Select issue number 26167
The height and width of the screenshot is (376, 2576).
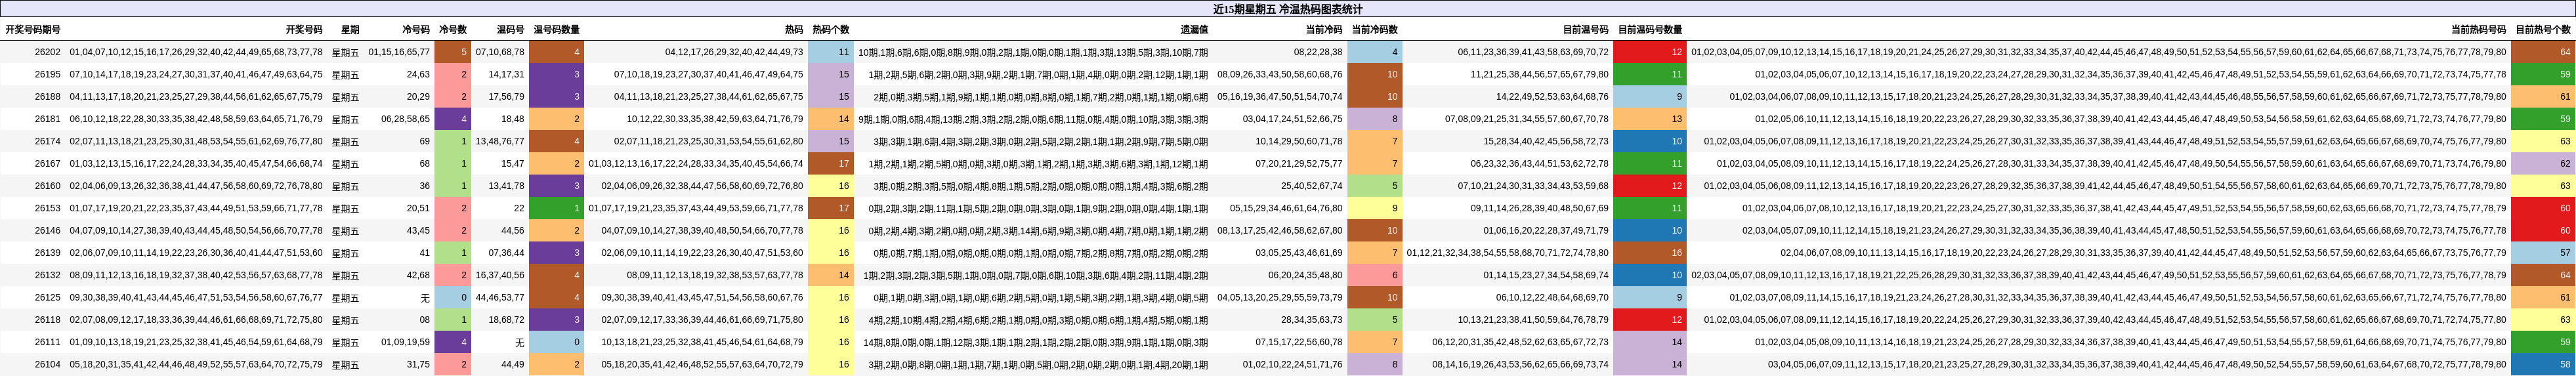pyautogui.click(x=47, y=164)
